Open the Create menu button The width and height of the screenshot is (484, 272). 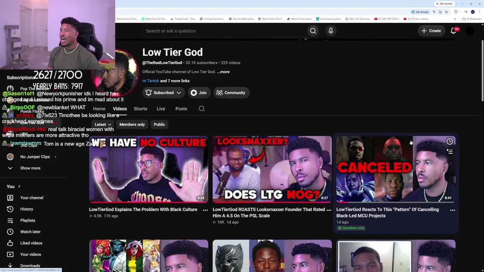(x=431, y=31)
